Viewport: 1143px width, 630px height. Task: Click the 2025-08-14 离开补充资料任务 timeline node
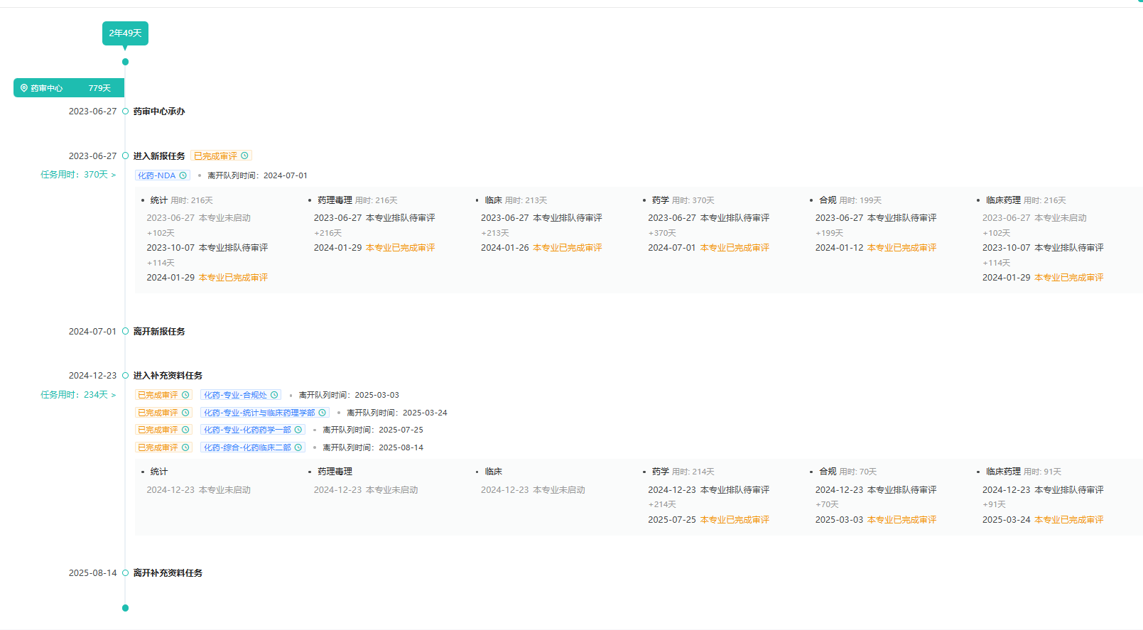(125, 572)
